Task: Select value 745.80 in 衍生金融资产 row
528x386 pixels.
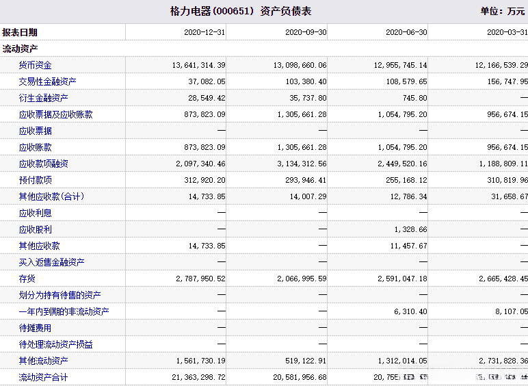Action: pos(415,99)
